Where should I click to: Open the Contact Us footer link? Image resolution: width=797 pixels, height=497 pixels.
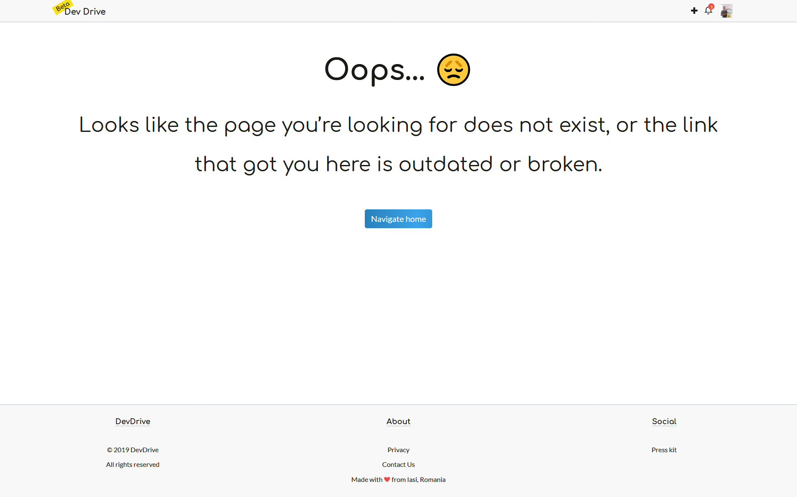coord(398,464)
